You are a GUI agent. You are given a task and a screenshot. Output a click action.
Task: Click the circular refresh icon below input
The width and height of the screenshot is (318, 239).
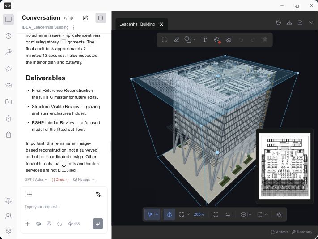point(59,224)
